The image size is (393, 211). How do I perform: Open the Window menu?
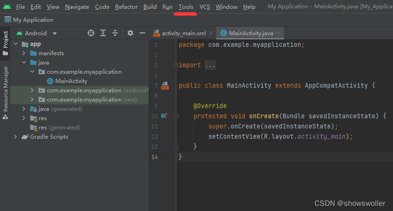pyautogui.click(x=226, y=7)
